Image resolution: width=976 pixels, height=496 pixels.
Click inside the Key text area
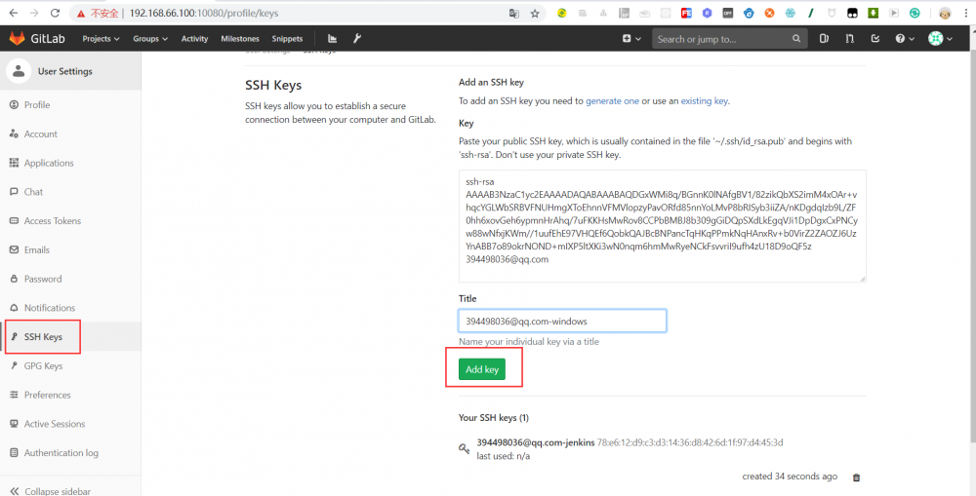pyautogui.click(x=663, y=226)
